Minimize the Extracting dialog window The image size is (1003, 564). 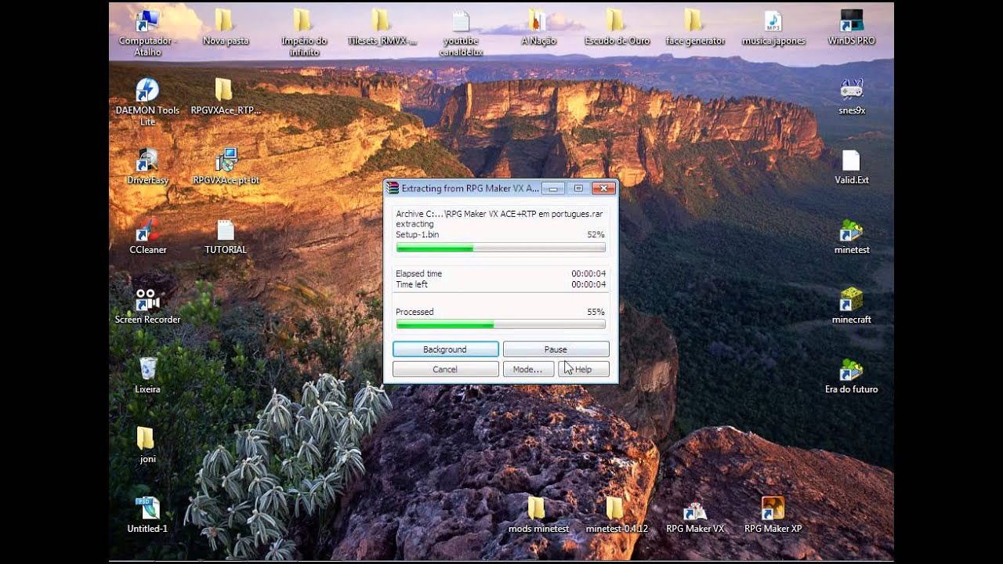pyautogui.click(x=553, y=188)
